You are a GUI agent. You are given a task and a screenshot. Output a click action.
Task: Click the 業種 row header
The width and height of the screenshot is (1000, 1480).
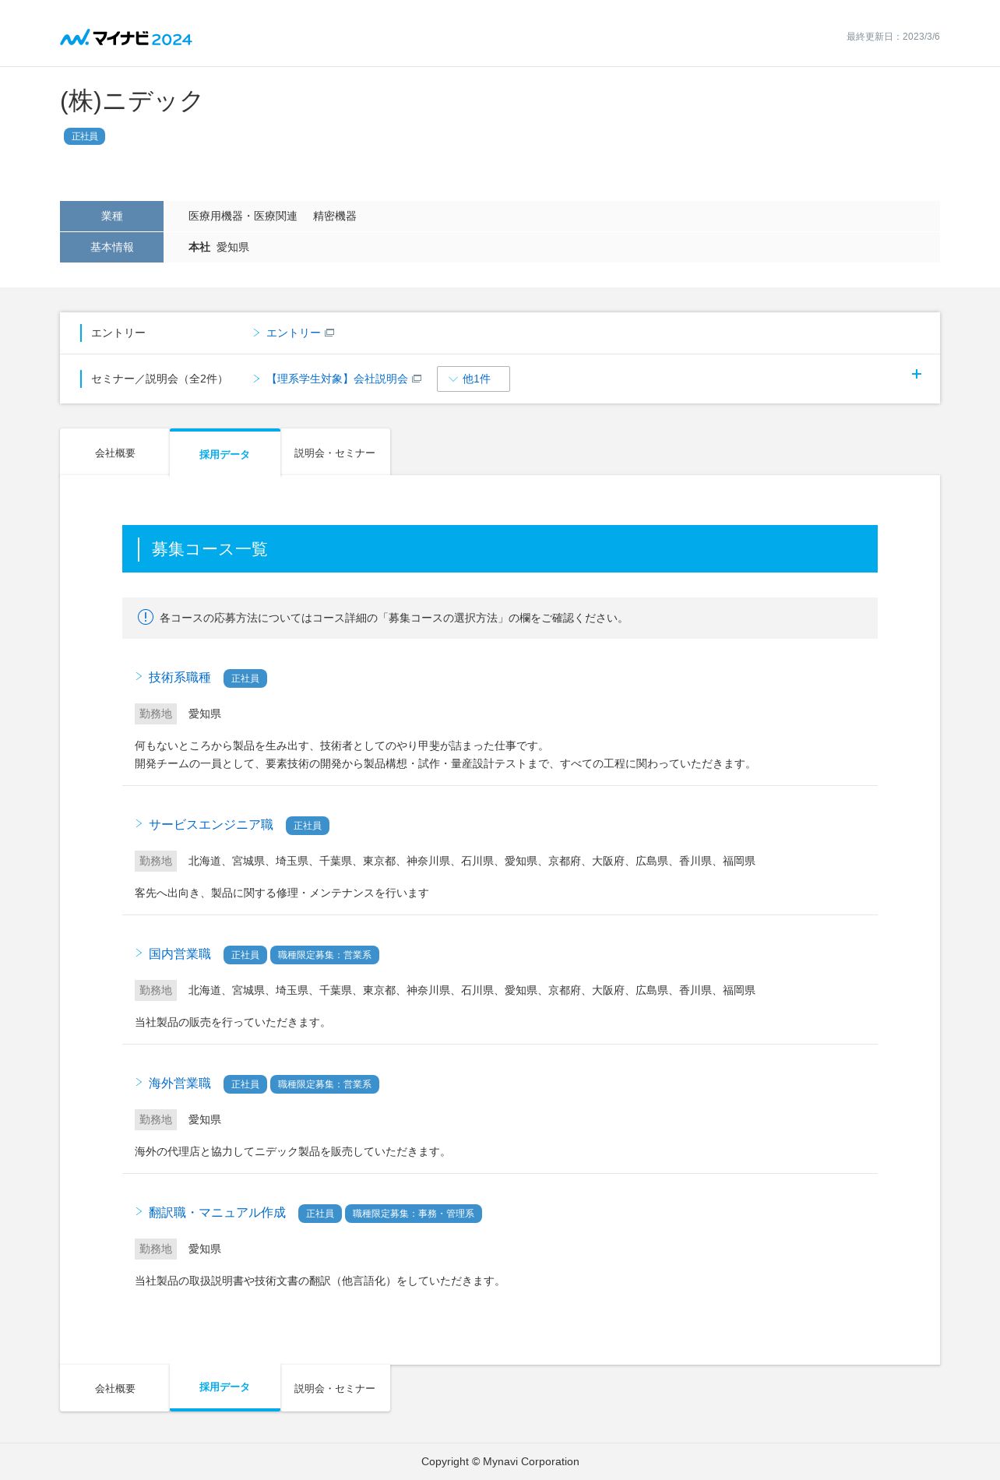point(111,216)
